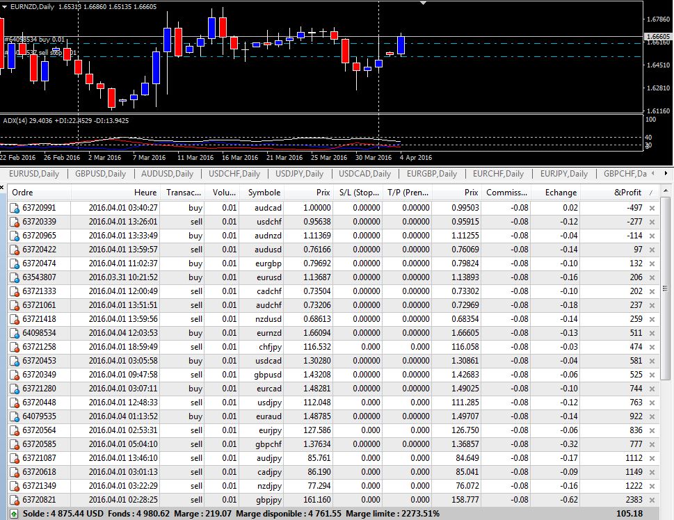
Task: Click the Ordre column header
Action: point(23,193)
